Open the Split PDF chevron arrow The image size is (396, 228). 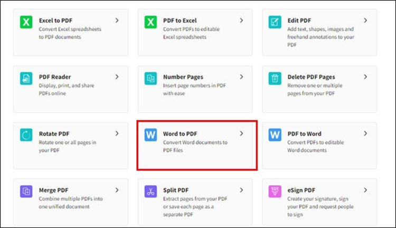coord(241,190)
